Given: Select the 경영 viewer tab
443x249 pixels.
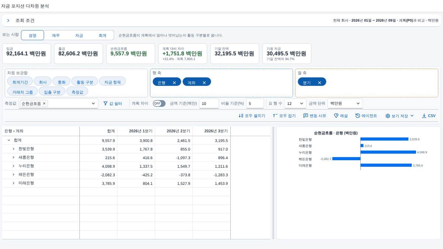Looking at the screenshot, I should (32, 35).
